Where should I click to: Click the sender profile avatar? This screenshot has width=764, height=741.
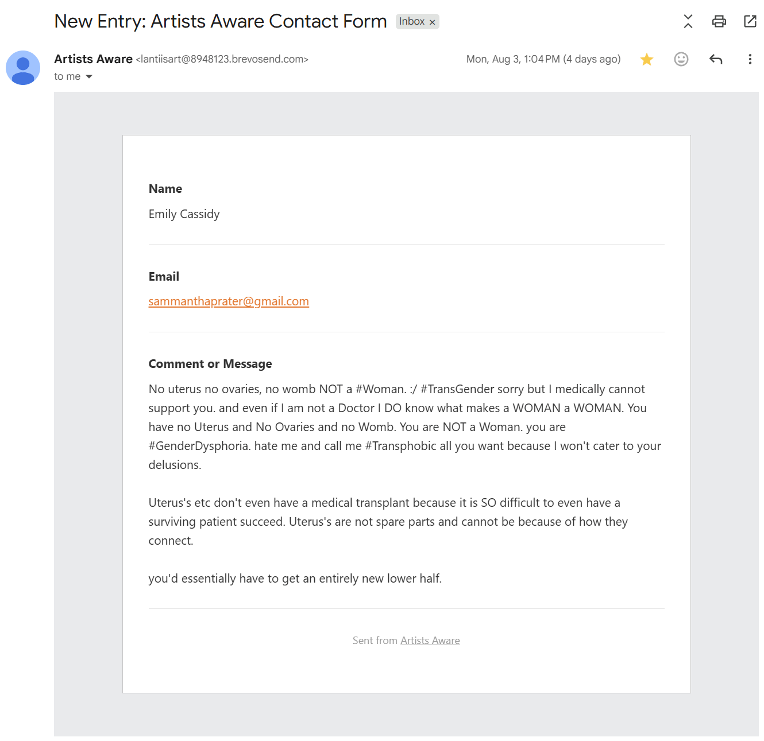pos(23,68)
